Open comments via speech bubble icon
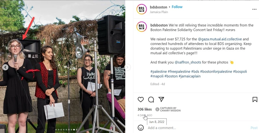Viewport: 259px width, 133px height. 151,99
